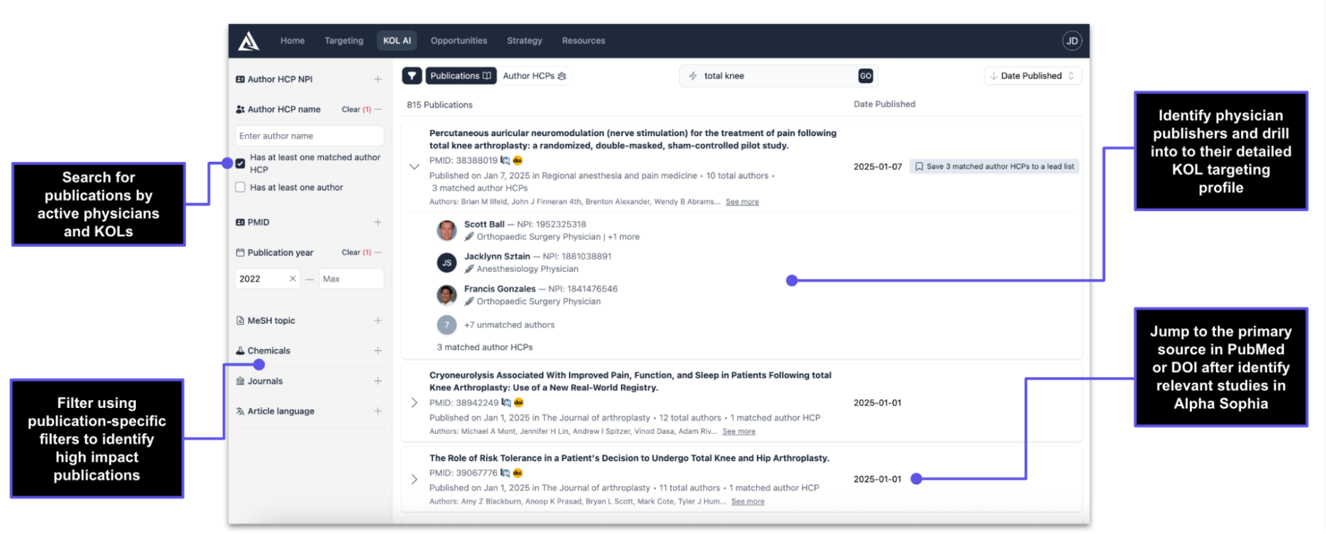Click the Cryoneurolysis publication title
The image size is (1326, 534).
[x=630, y=381]
